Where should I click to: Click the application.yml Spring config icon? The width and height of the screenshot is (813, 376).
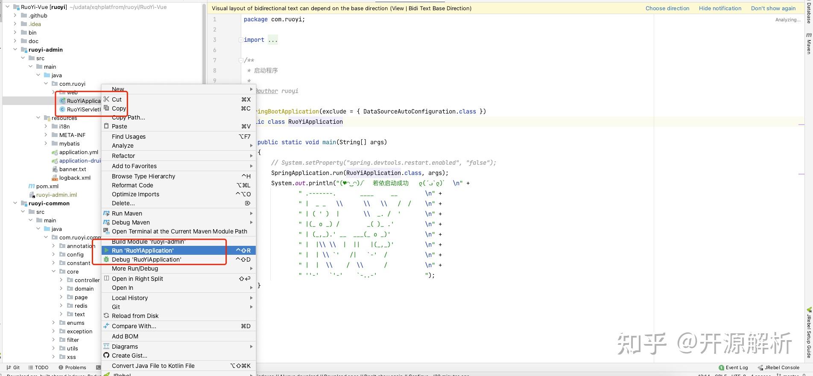pos(55,152)
